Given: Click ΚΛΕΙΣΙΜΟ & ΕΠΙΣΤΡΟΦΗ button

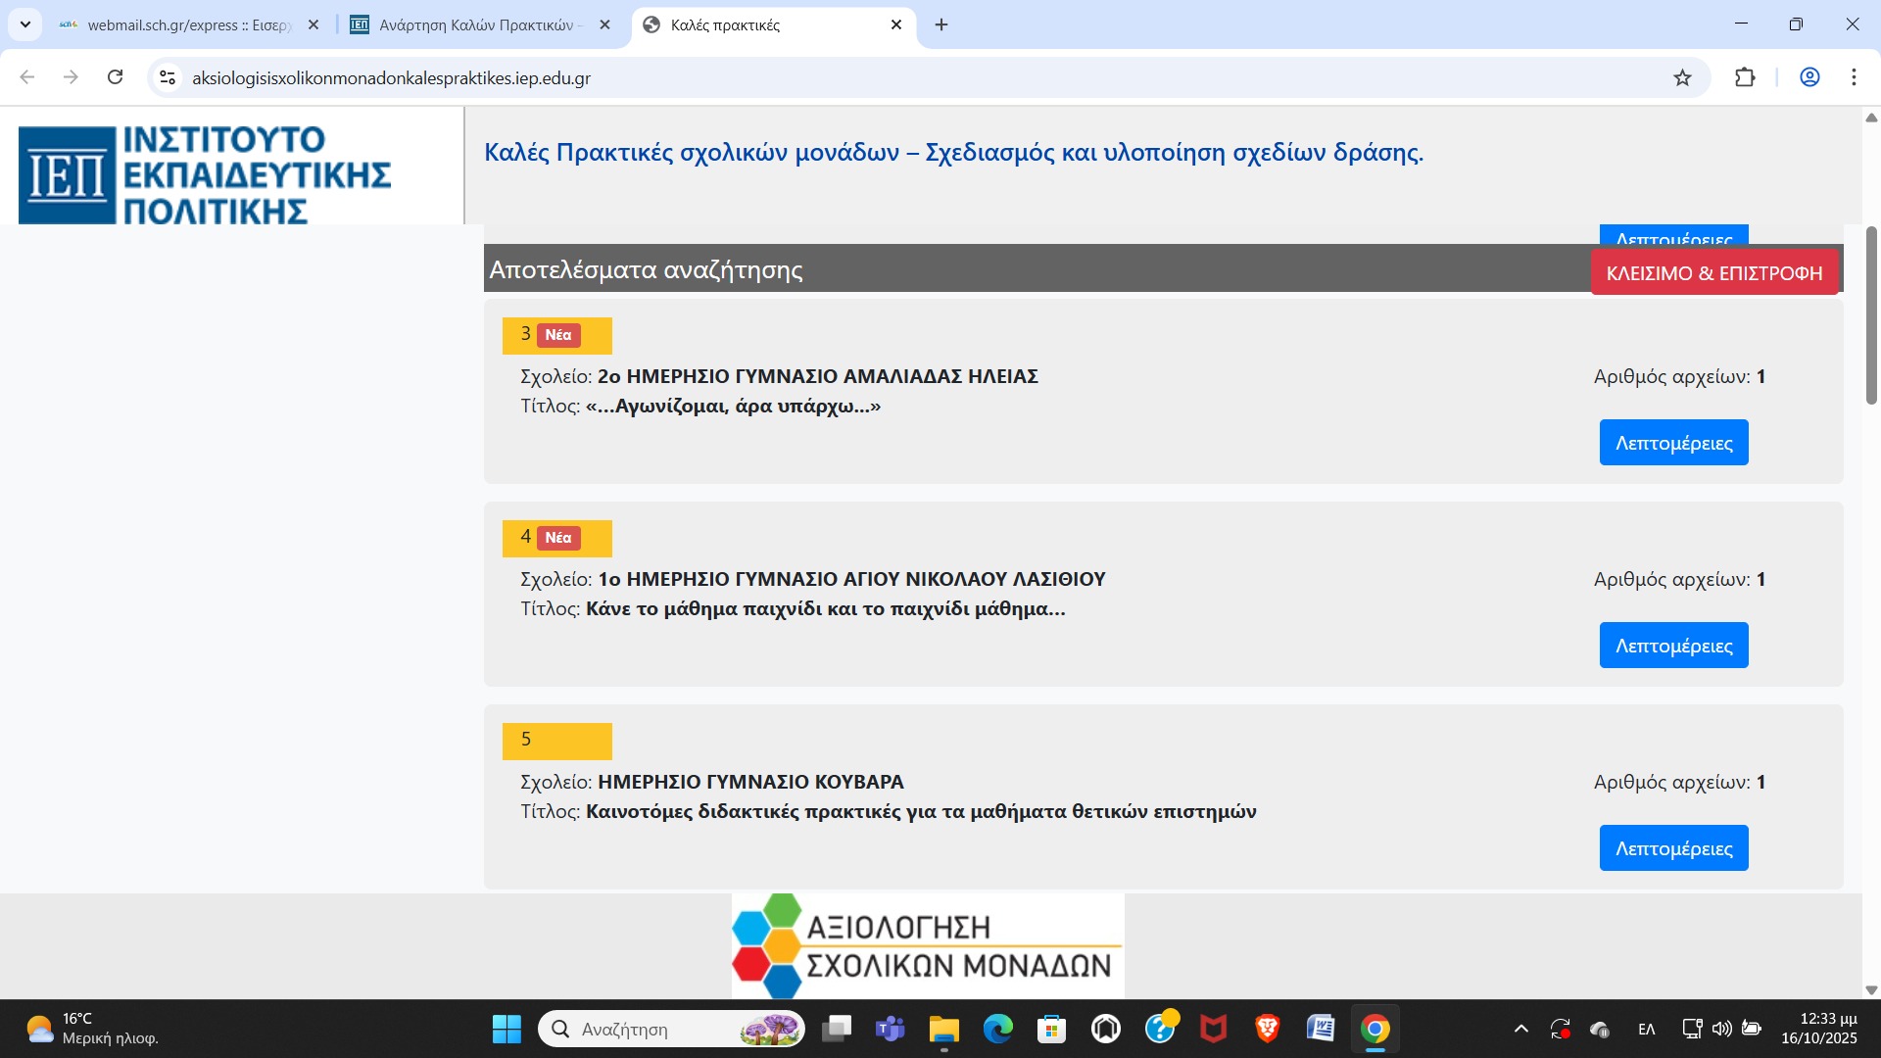Looking at the screenshot, I should click(x=1714, y=273).
